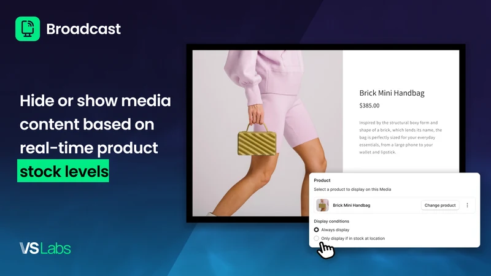Click the product description paragraph
The height and width of the screenshot is (276, 491).
[x=401, y=137]
